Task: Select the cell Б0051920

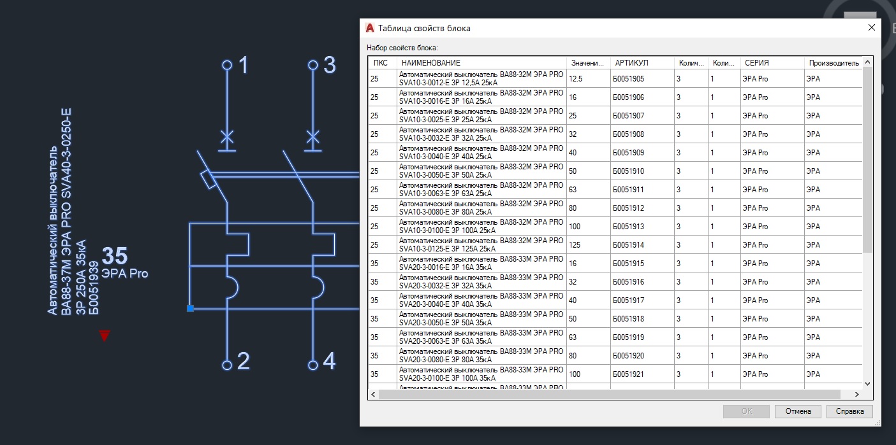Action: click(642, 356)
